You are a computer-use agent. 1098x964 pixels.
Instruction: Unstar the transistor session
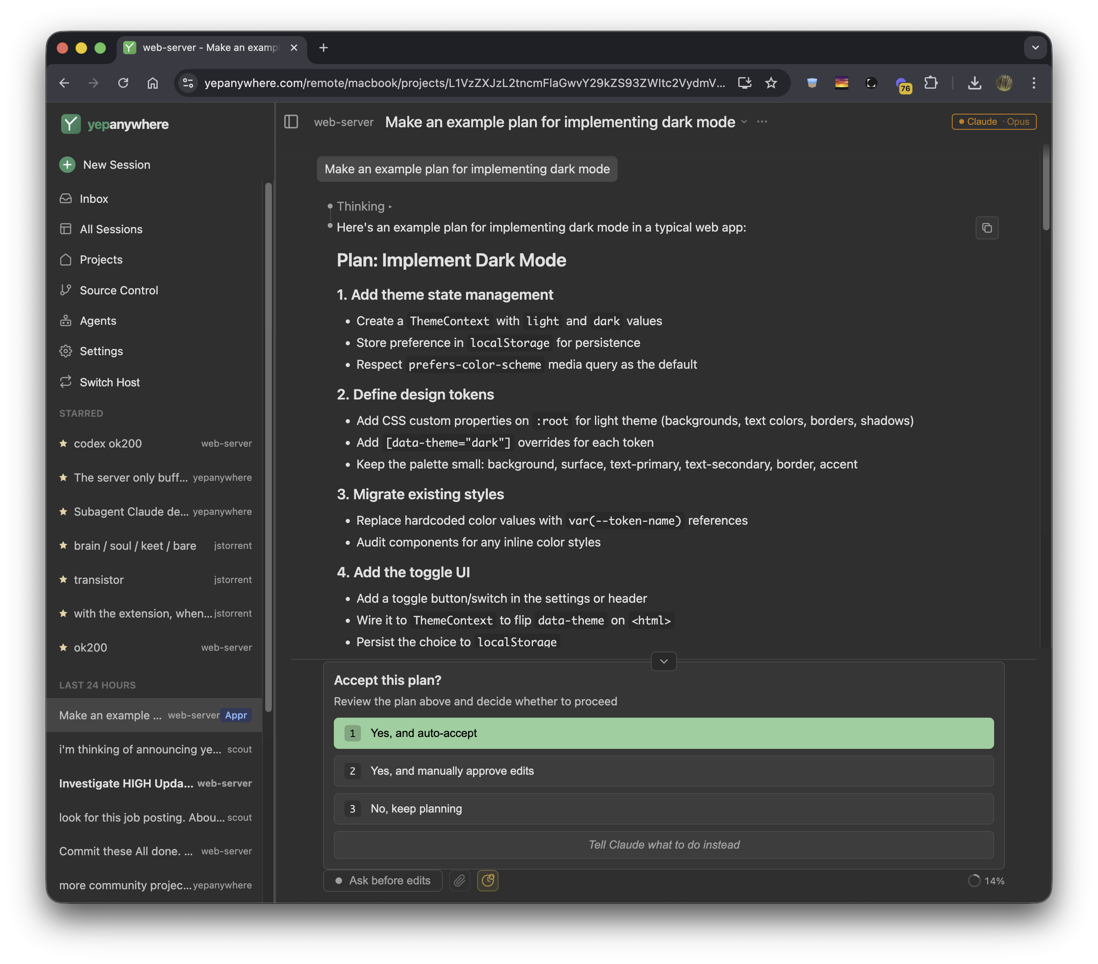[x=63, y=579]
